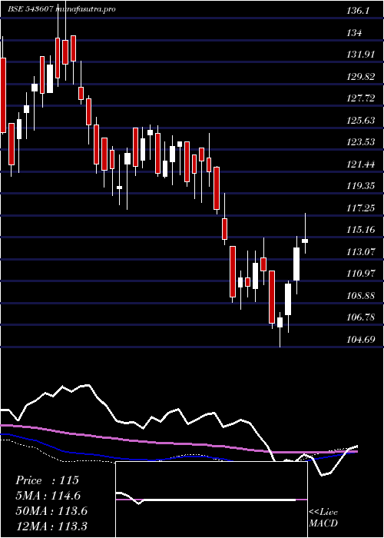Click the 131.91 price axis label
This screenshot has width=384, height=538.
tap(361, 55)
